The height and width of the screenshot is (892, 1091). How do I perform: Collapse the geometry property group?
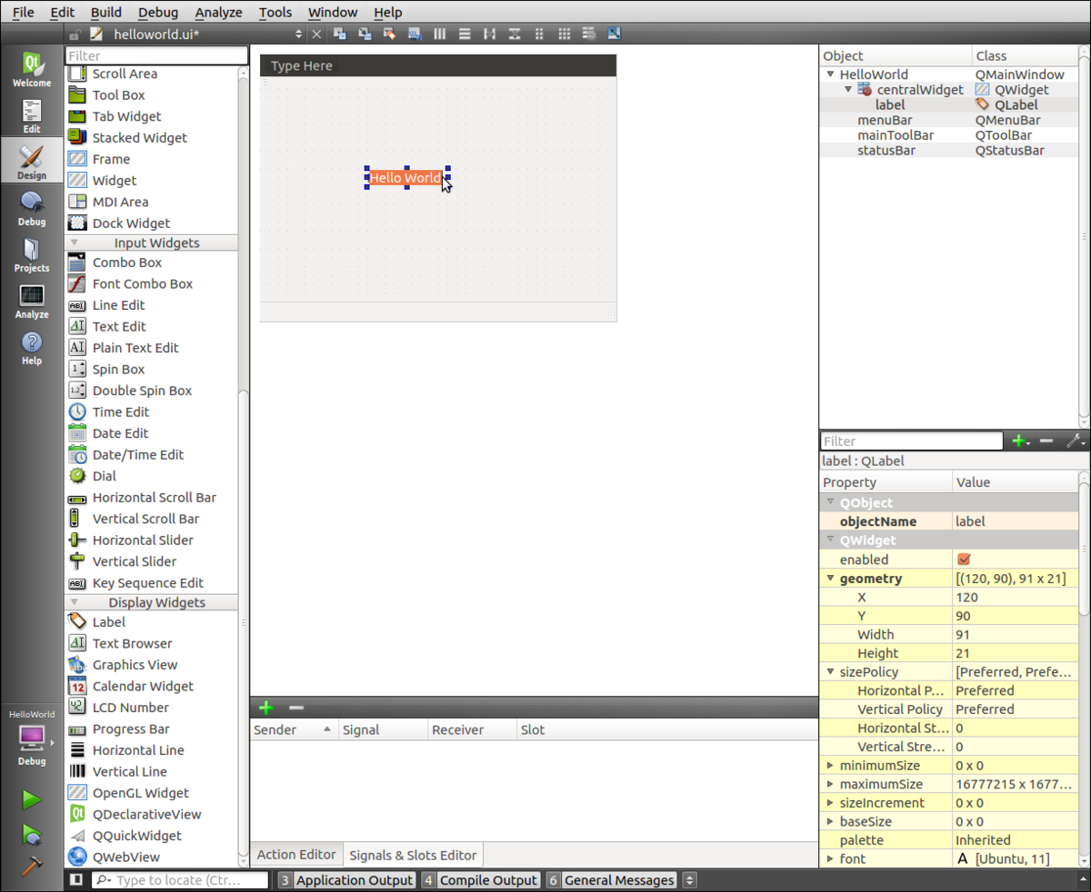click(x=830, y=578)
